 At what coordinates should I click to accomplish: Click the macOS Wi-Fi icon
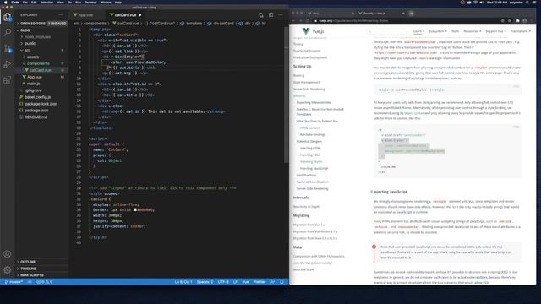pyautogui.click(x=475, y=3)
